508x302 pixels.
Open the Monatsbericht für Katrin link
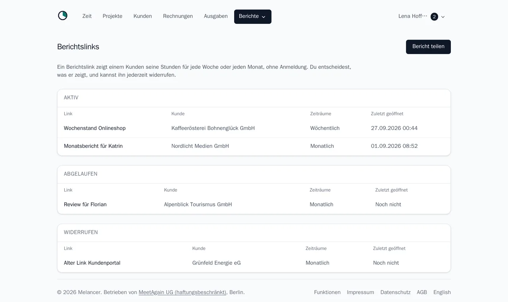tap(93, 146)
